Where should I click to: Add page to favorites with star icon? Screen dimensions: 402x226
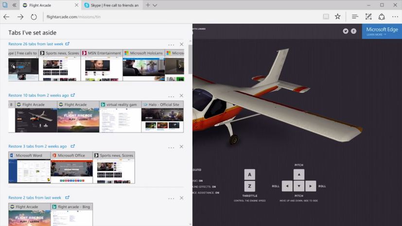[x=338, y=17]
